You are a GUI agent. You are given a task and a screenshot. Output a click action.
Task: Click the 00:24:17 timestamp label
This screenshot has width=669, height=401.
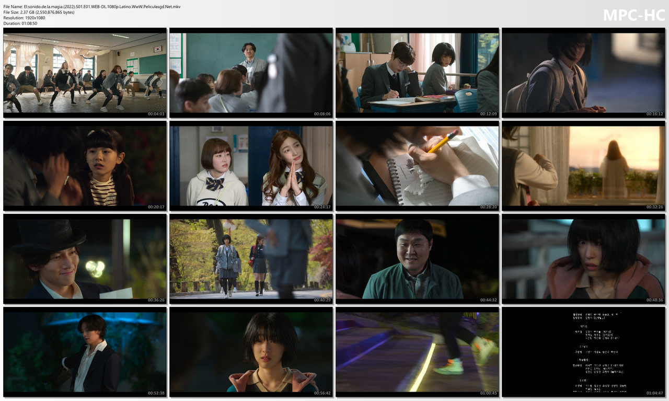(x=322, y=207)
